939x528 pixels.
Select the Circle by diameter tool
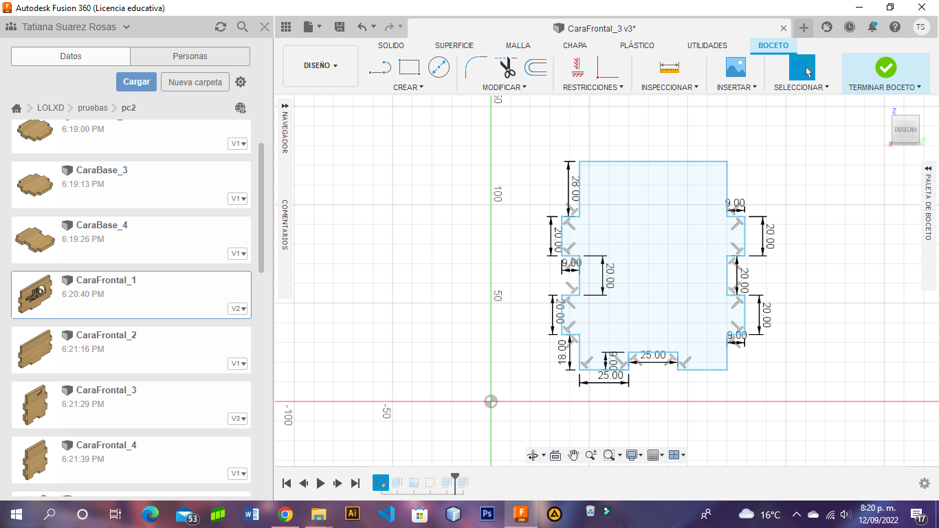[439, 67]
